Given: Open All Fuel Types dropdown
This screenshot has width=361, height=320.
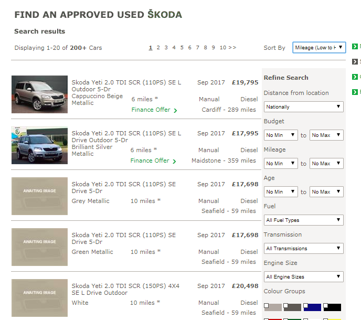Looking at the screenshot, I should point(303,220).
